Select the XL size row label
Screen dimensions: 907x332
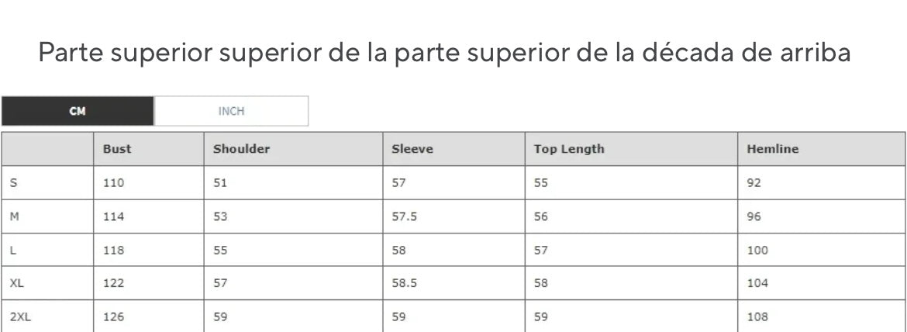(x=17, y=283)
